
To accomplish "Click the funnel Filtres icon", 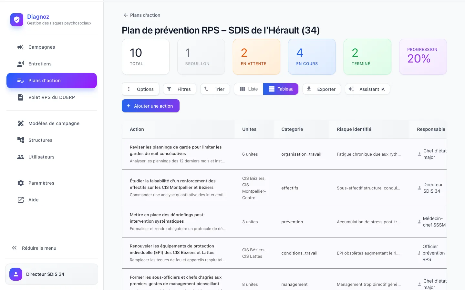I will (169, 89).
